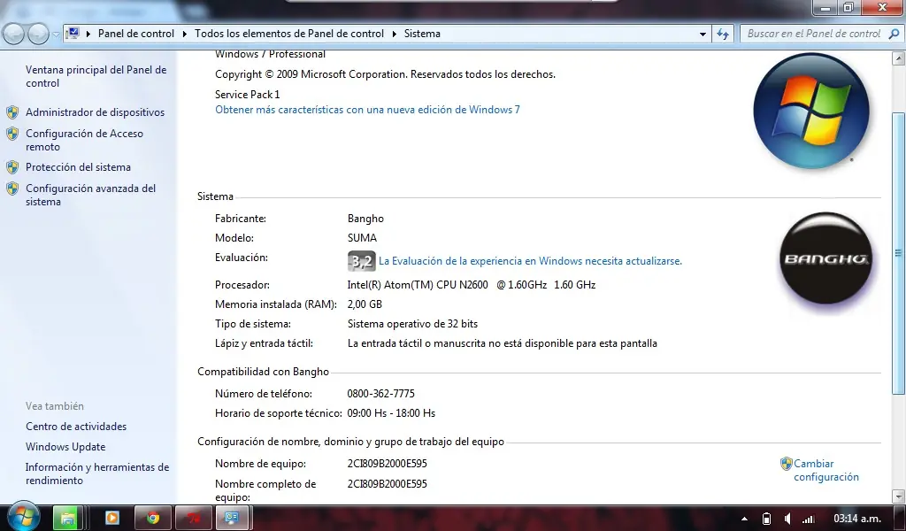This screenshot has width=906, height=531.
Task: Open Configuración avanzada del sistema
Action: (x=91, y=195)
